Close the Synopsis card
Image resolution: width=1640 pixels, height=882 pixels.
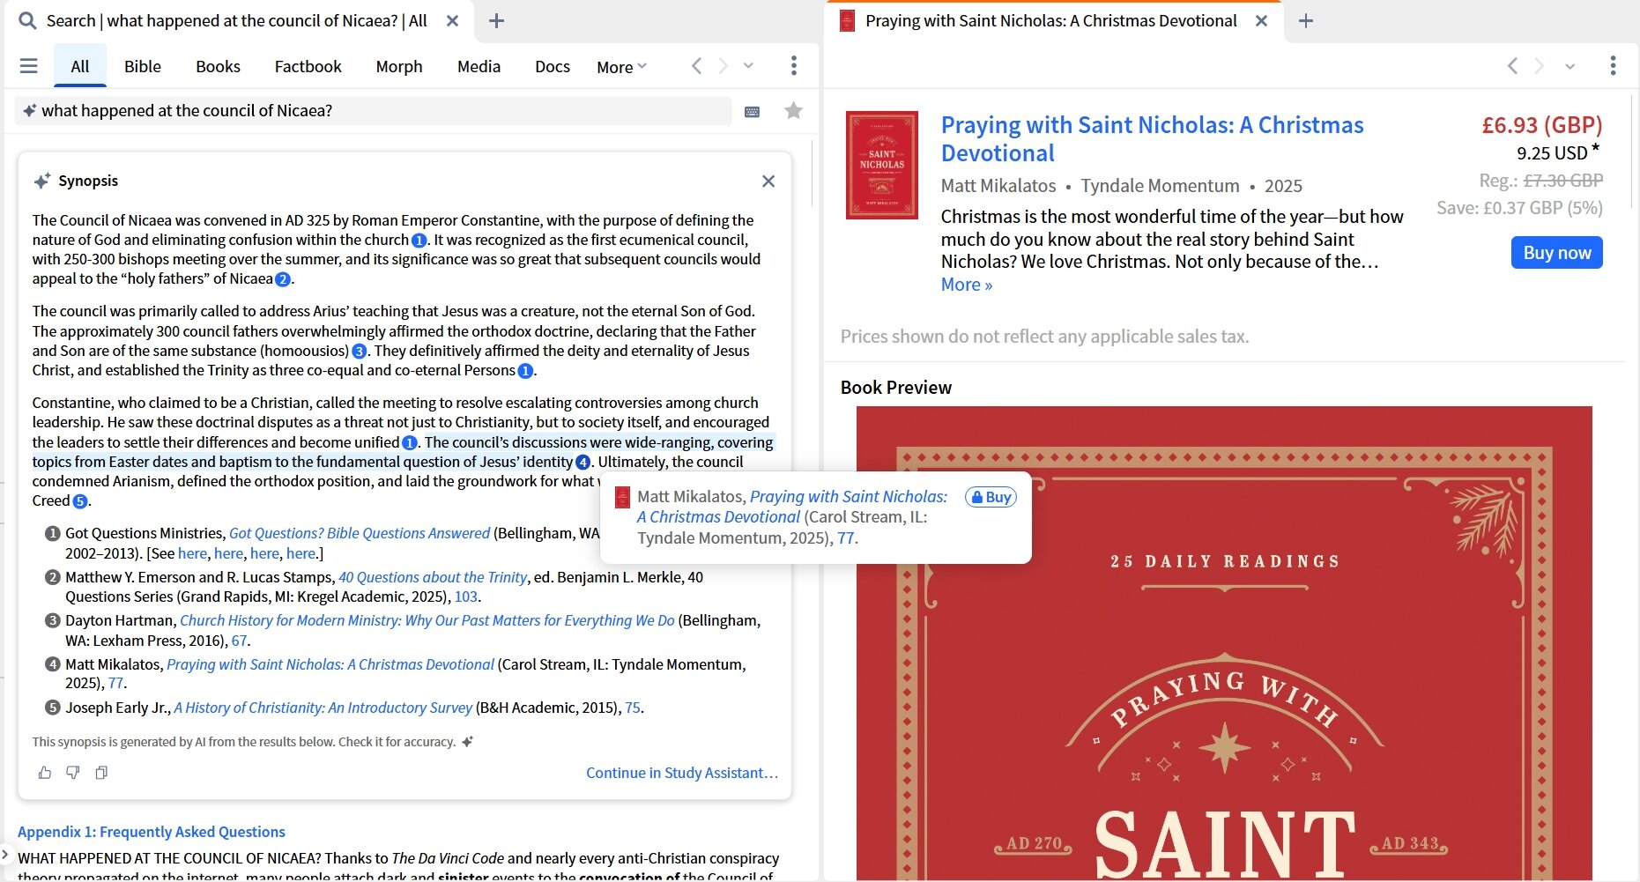768,181
